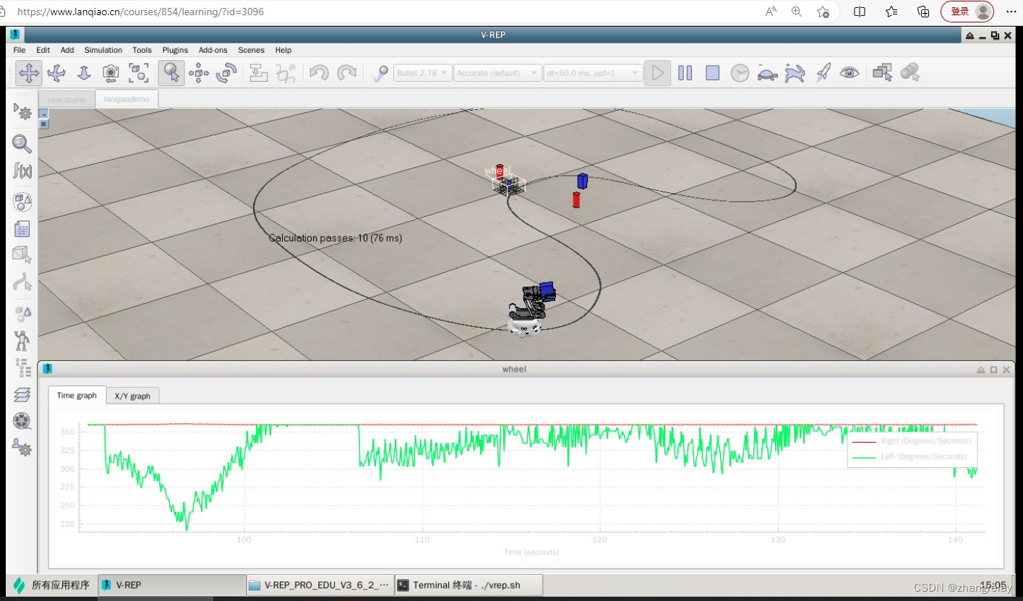This screenshot has height=601, width=1023.
Task: Toggle real-time mode clock icon
Action: [740, 72]
